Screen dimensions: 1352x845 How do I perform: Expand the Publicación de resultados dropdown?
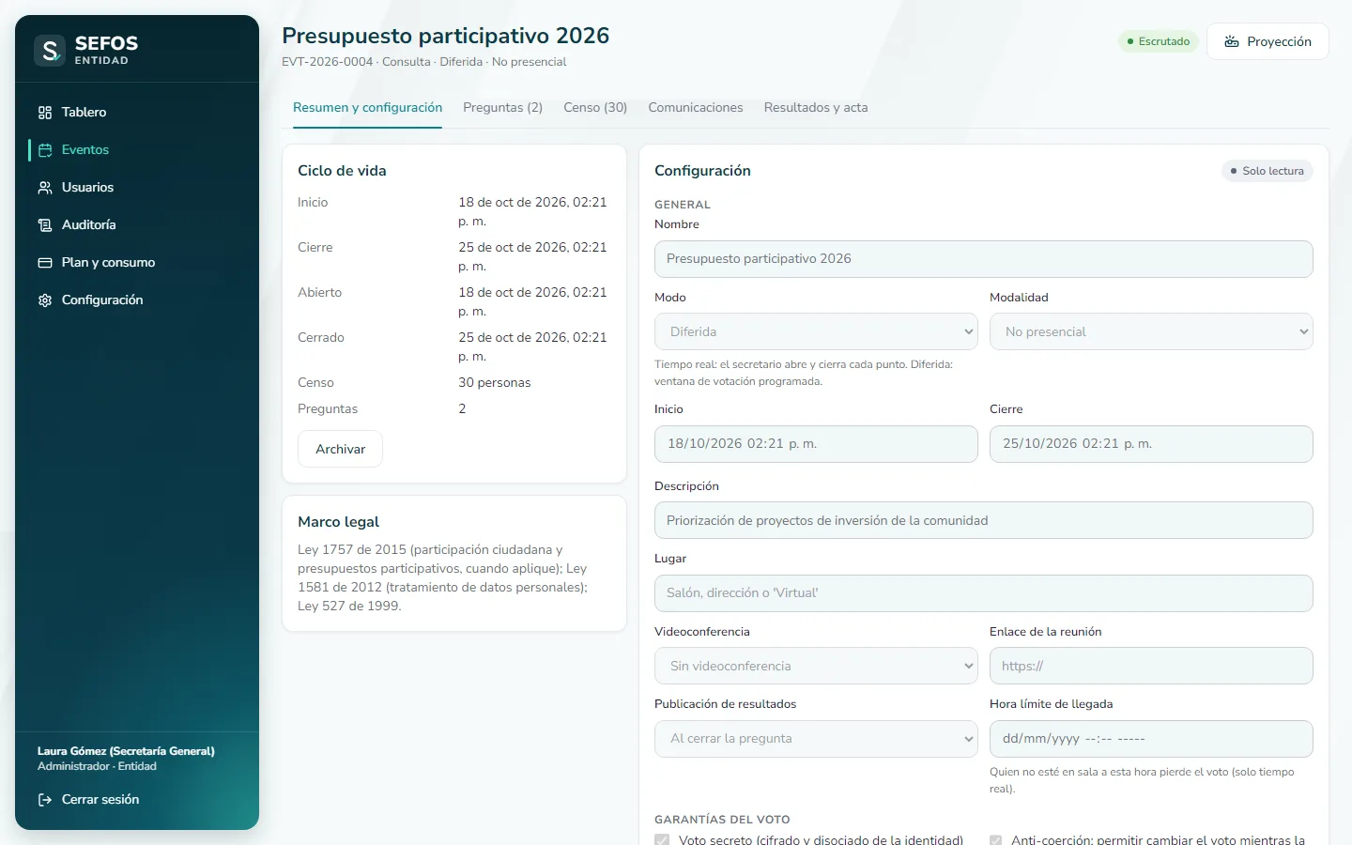[816, 739]
